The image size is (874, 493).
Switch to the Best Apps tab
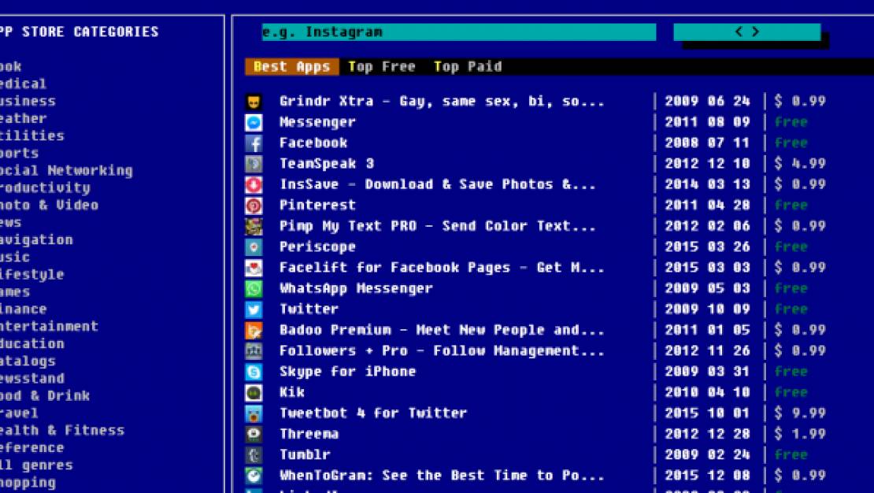click(291, 67)
